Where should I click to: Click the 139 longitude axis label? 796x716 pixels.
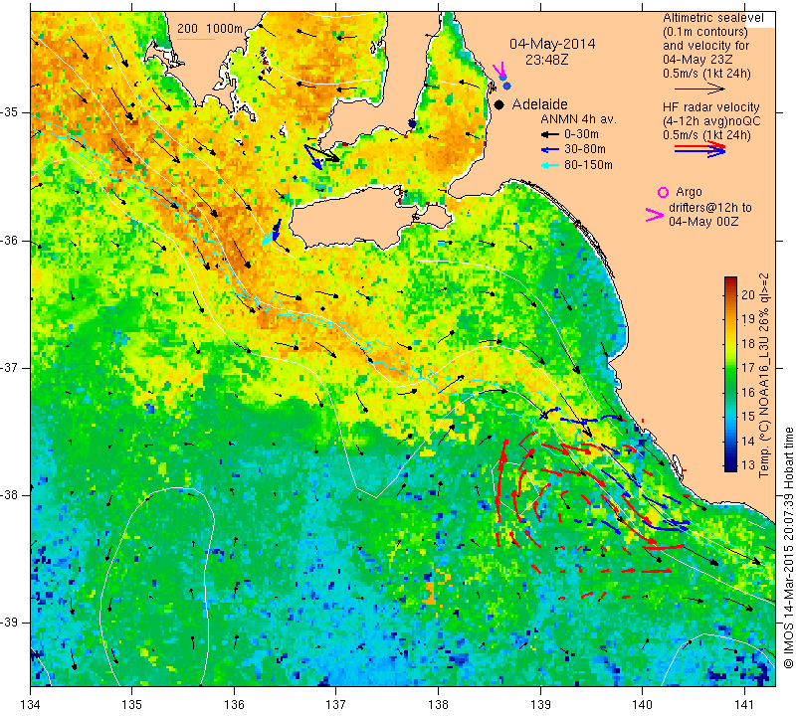pyautogui.click(x=540, y=705)
